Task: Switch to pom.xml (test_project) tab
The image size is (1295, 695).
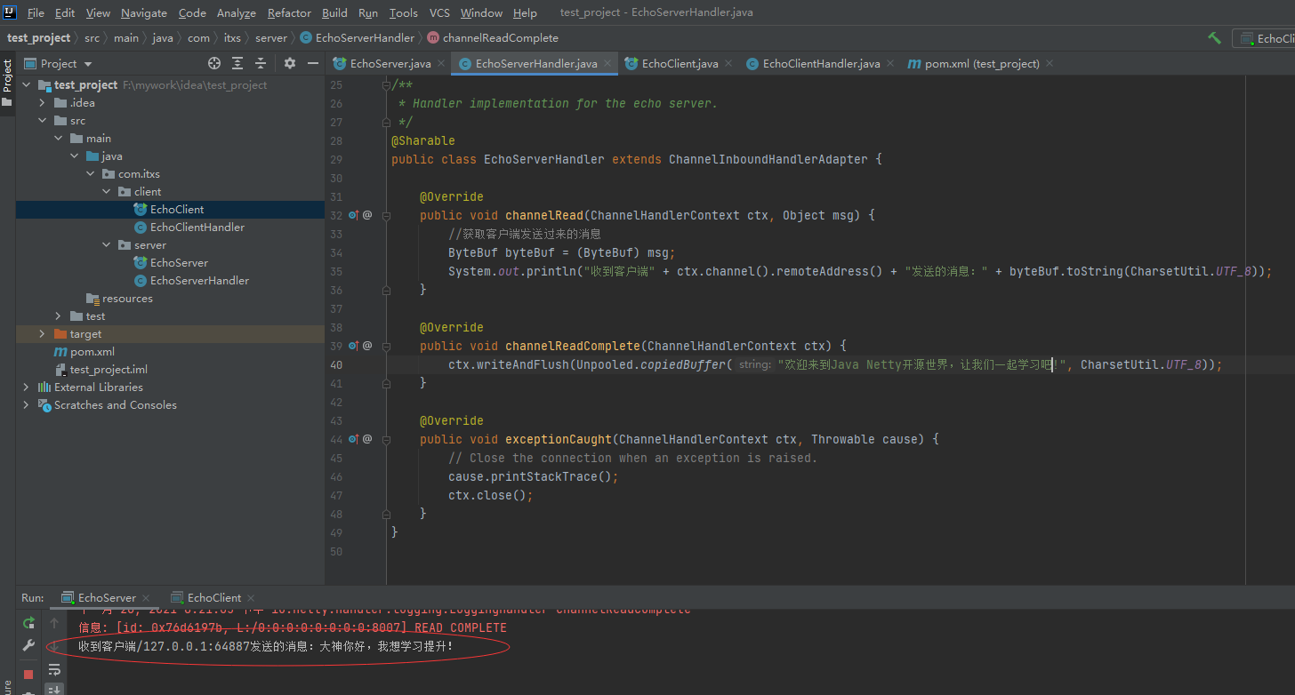Action: [x=981, y=64]
